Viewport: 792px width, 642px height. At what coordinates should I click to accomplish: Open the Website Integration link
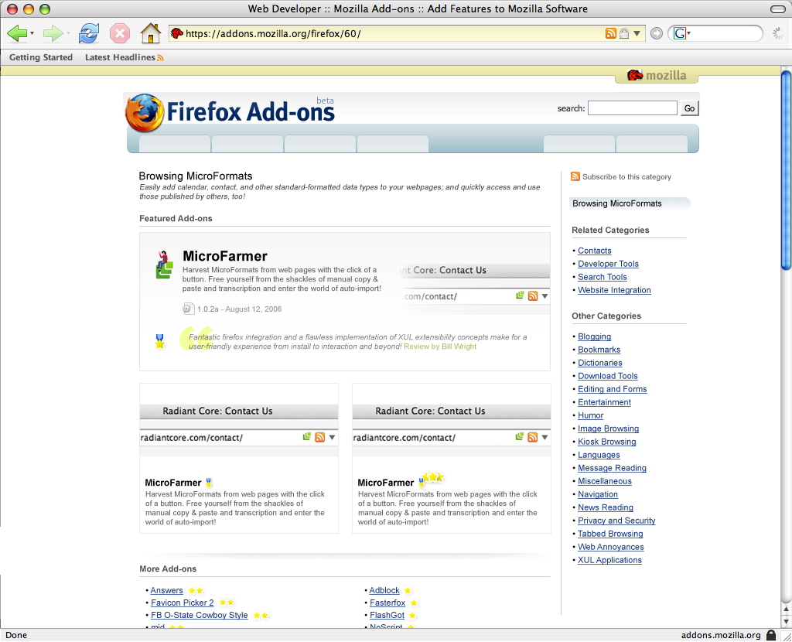[x=614, y=290]
